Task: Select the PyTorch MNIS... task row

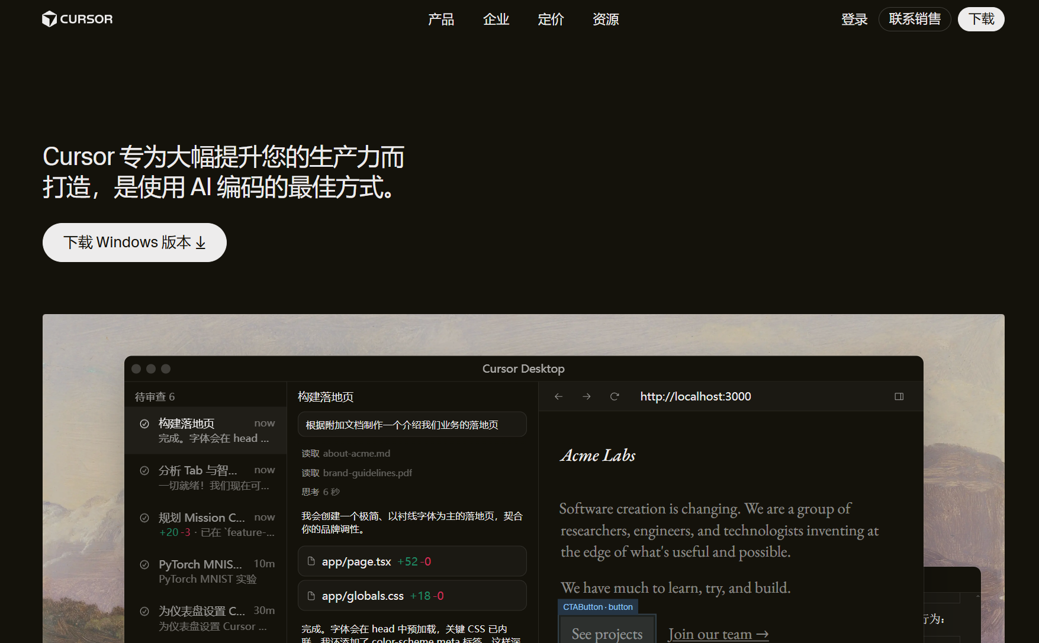Action: (x=205, y=571)
